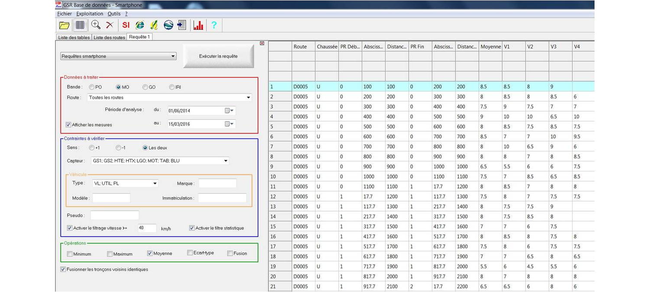Screen dimensions: 650x292
Task: Select the IRI band radio button
Action: pyautogui.click(x=172, y=87)
